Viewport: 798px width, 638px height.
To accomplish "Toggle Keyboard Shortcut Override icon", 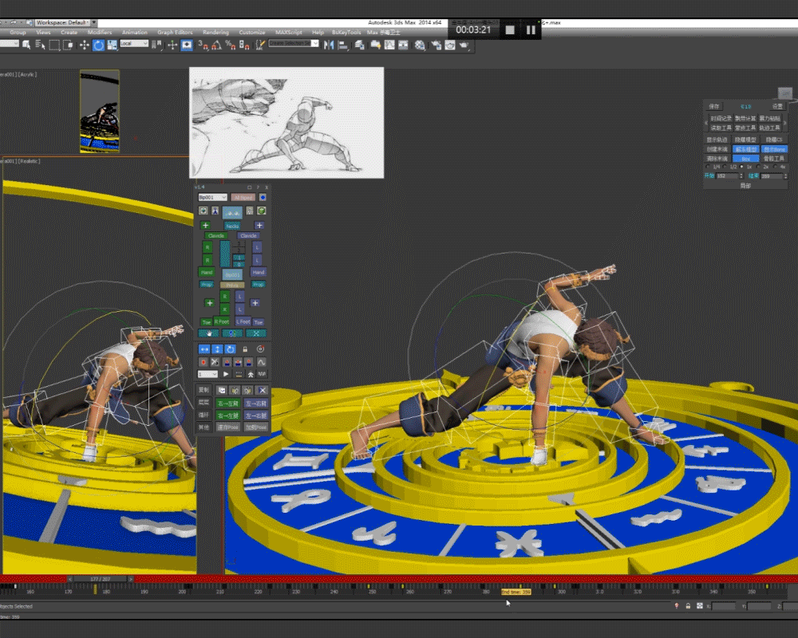I will pos(187,45).
